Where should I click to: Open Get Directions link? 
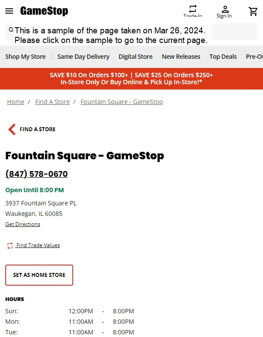23,224
